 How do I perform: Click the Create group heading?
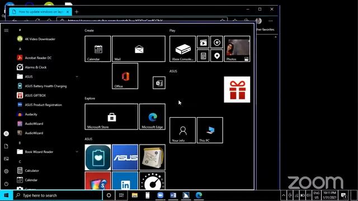click(89, 30)
